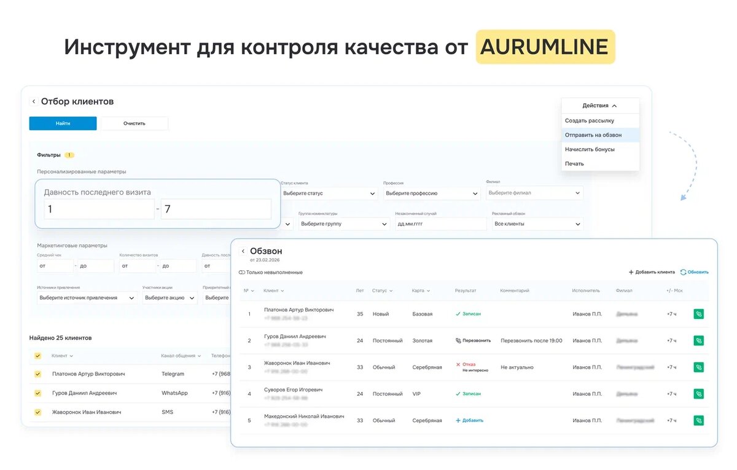
Task: Click the plus icon of Добавить клиента
Action: (631, 272)
